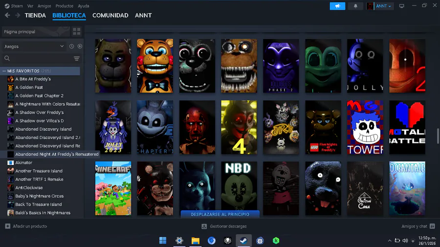Open File Explorer from taskbar
440x247 pixels.
[x=196, y=241]
